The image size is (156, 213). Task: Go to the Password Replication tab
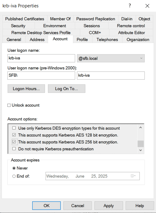(96, 19)
